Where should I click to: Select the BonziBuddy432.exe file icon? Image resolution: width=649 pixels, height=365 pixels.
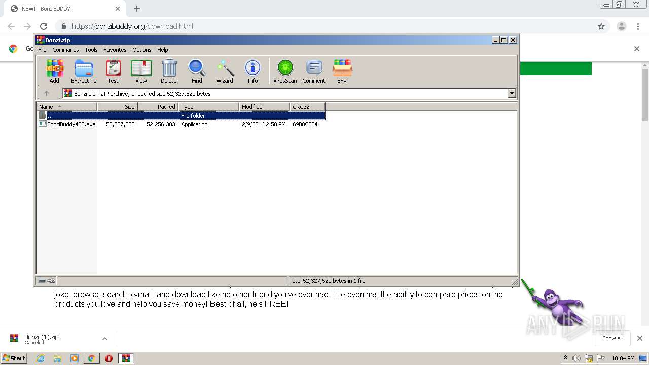43,124
